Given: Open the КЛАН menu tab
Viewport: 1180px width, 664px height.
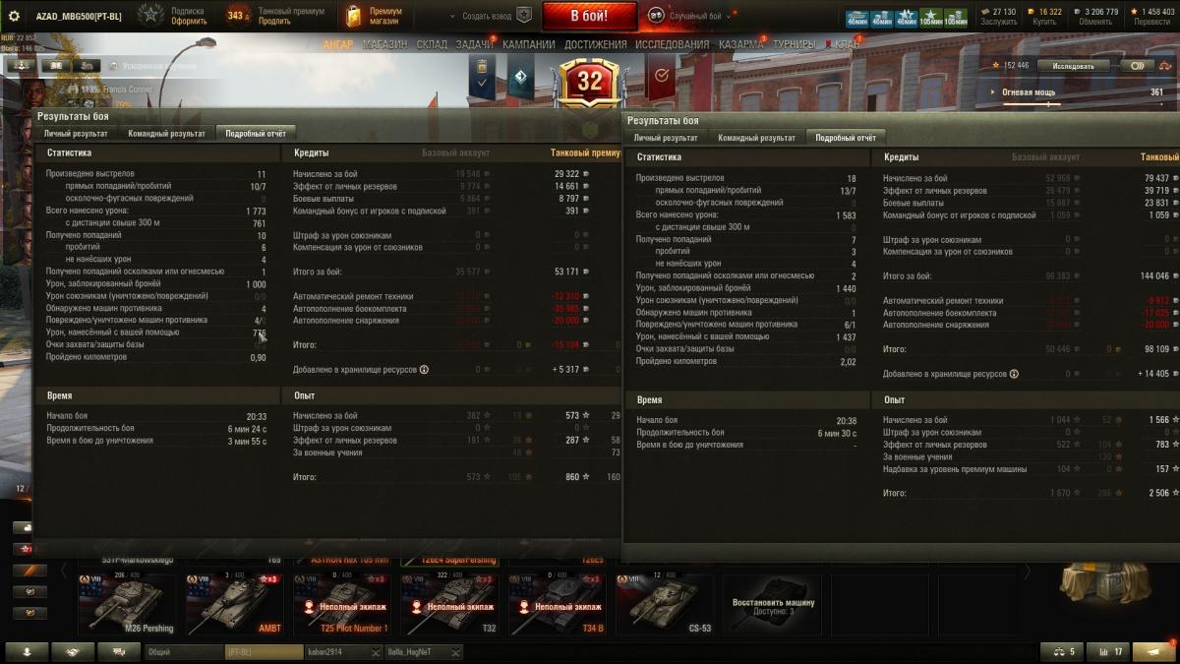Looking at the screenshot, I should [847, 44].
